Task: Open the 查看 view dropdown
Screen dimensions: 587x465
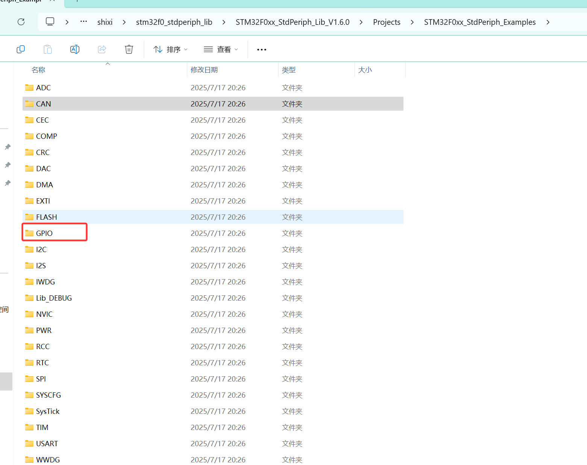Action: pyautogui.click(x=221, y=49)
